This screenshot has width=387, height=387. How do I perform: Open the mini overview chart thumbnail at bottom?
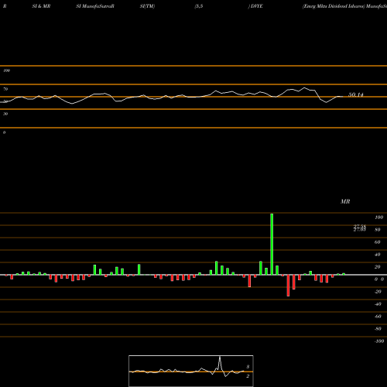[191, 371]
